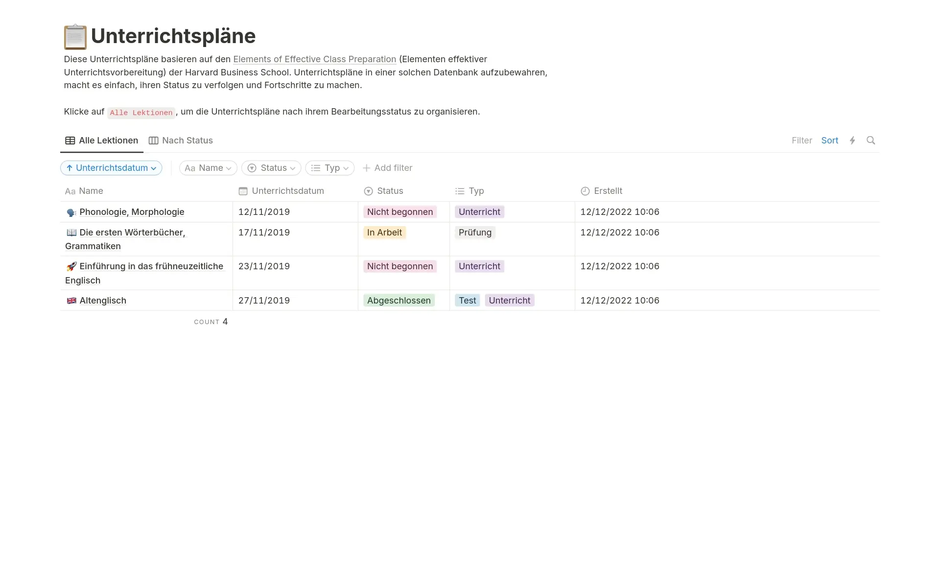Click the Sort button in the toolbar
The width and height of the screenshot is (940, 587).
tap(829, 141)
